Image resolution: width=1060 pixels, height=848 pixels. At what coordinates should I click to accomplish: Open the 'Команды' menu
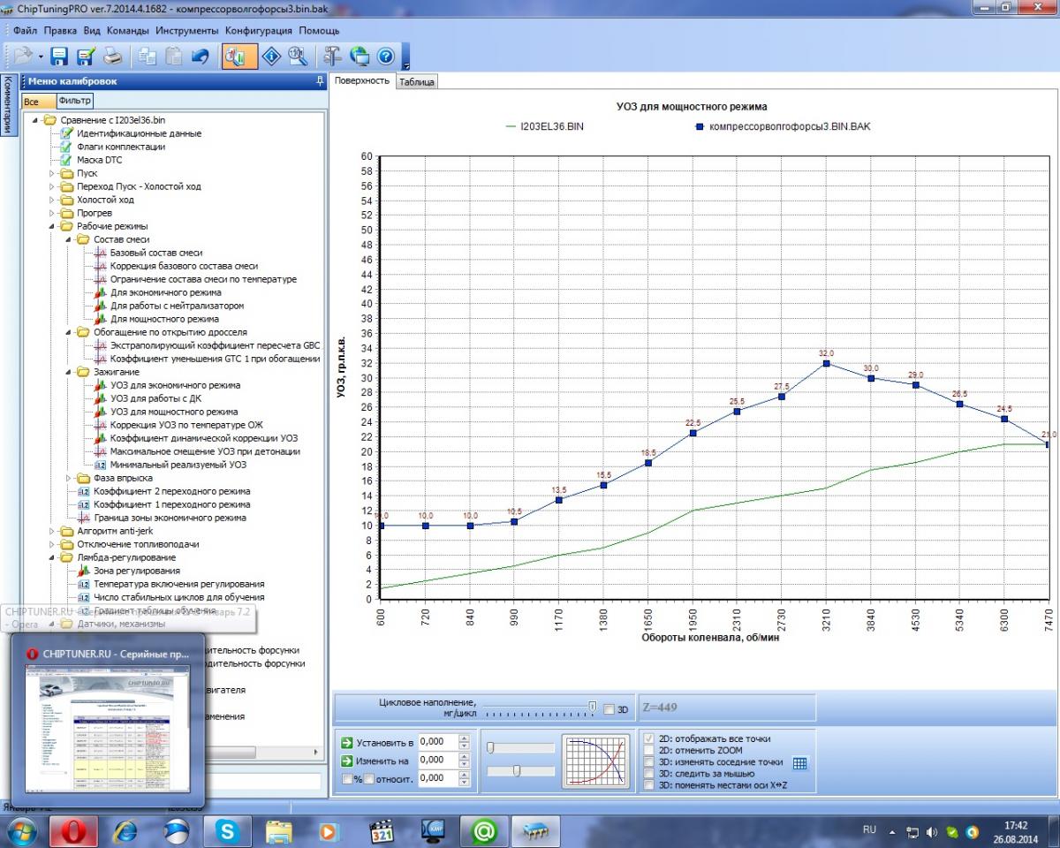point(127,30)
